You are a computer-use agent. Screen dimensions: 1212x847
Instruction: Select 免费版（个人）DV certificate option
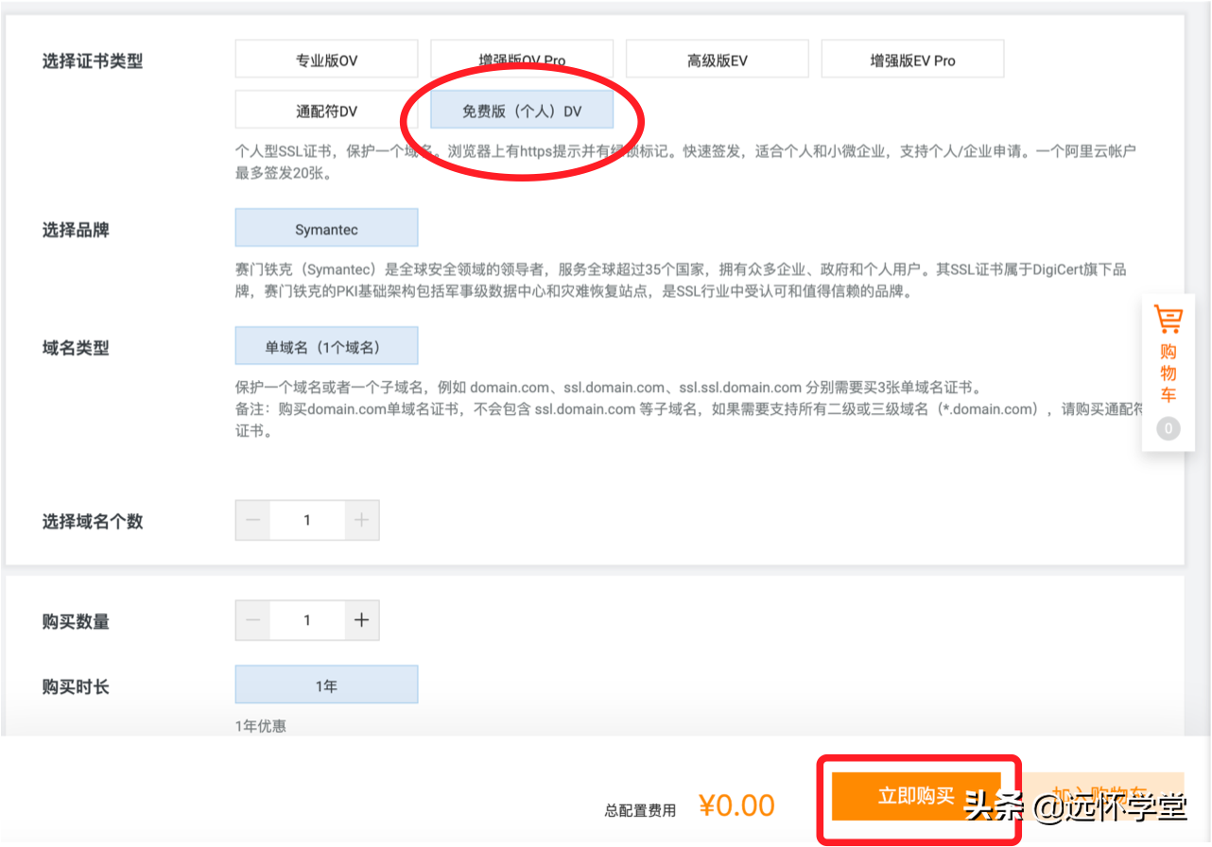[x=522, y=111]
